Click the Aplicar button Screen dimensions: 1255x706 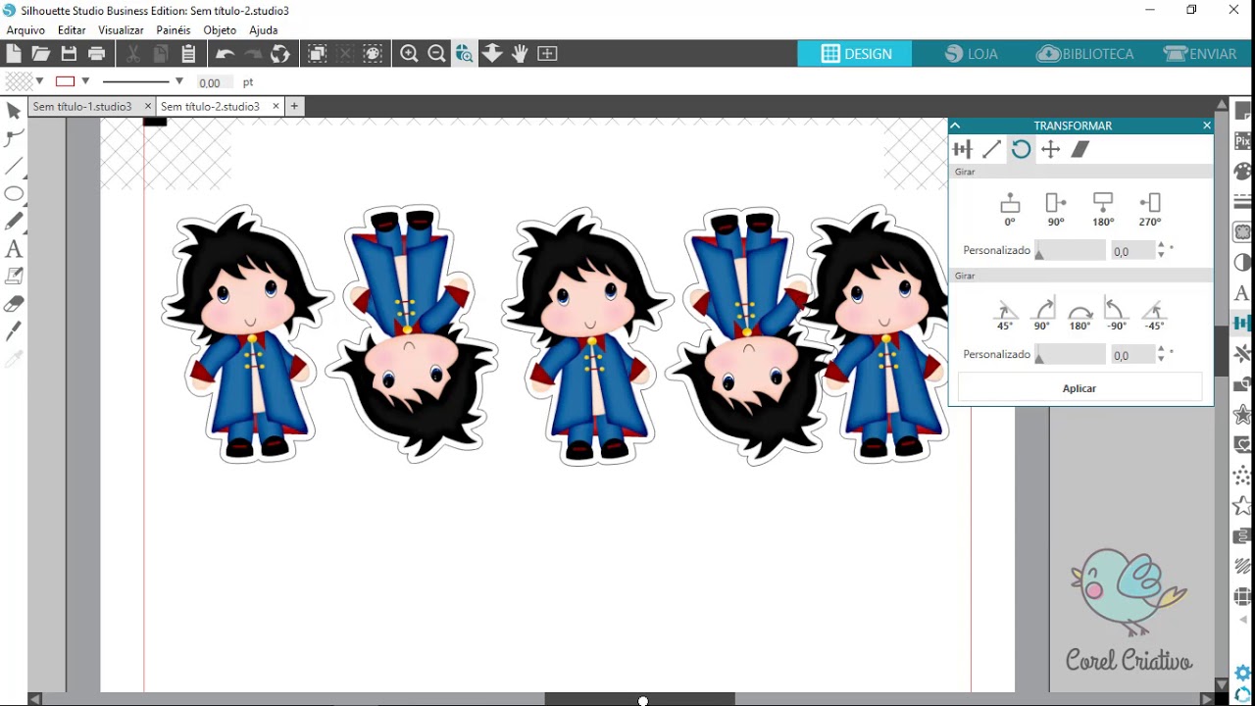tap(1079, 388)
